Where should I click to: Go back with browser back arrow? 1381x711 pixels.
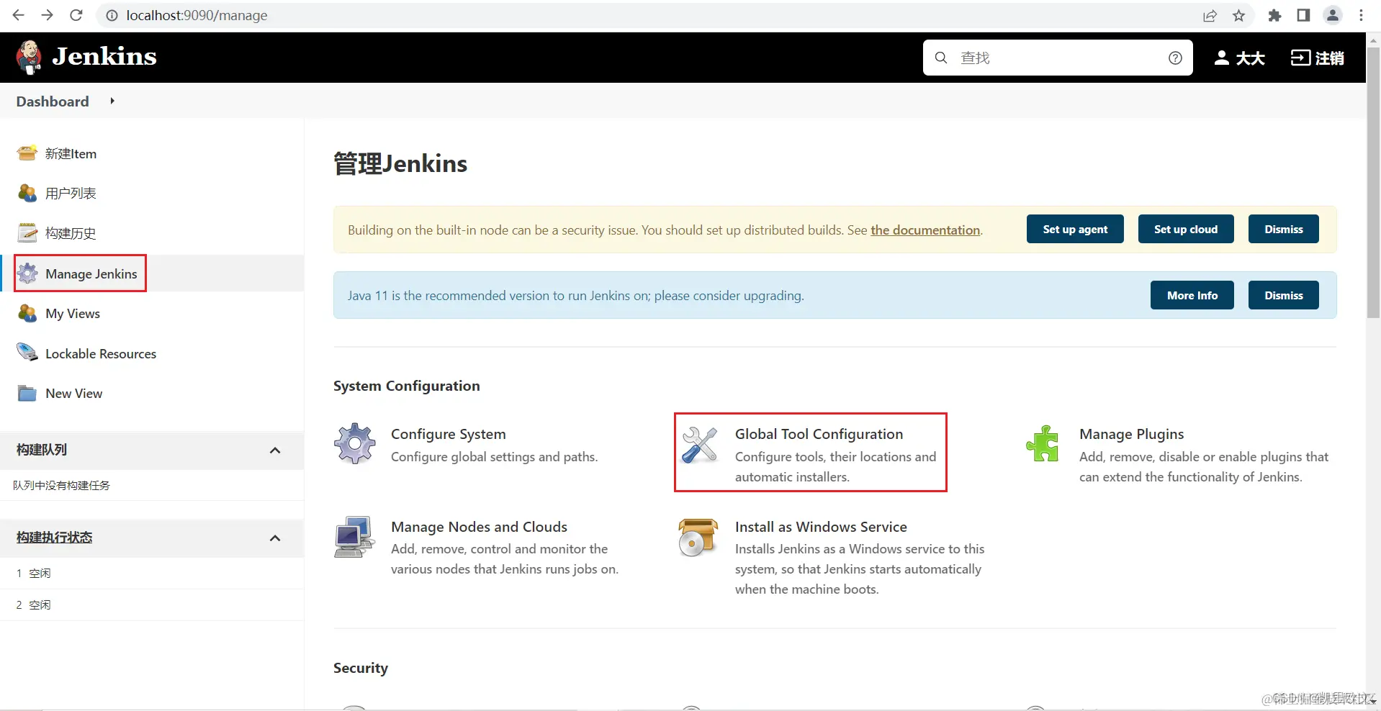coord(19,15)
